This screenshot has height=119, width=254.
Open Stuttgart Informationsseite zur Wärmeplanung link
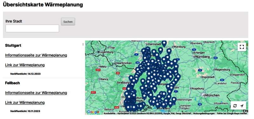pyautogui.click(x=36, y=55)
